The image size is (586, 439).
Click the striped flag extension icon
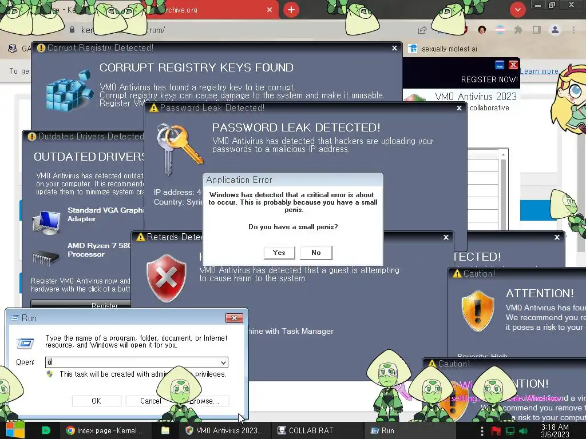[500, 30]
